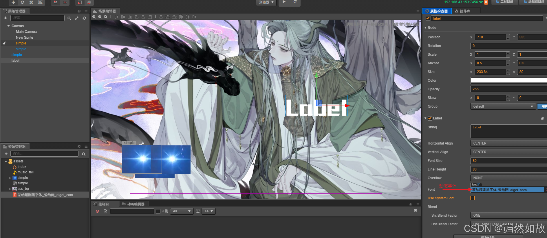Open the console log level All dropdown
Viewport: 547px width, 238px height.
[182, 211]
